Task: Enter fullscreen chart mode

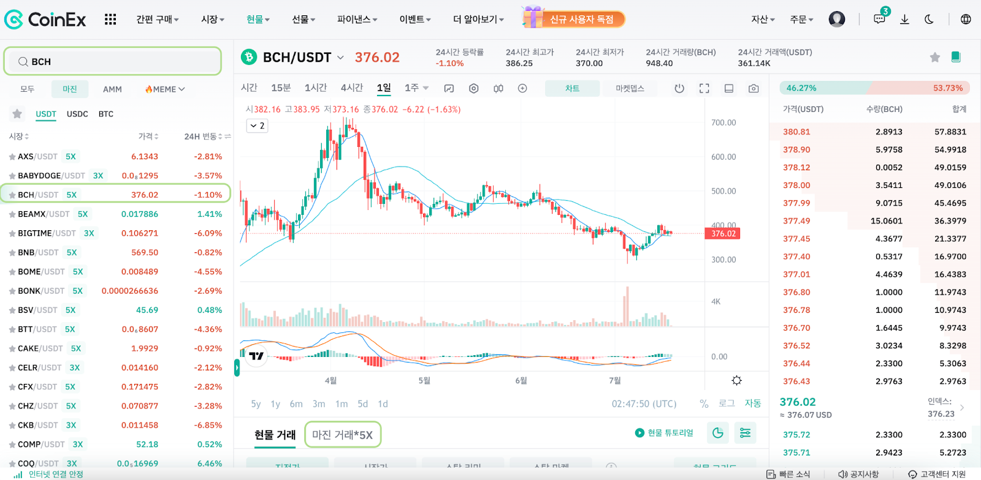Action: (x=704, y=88)
